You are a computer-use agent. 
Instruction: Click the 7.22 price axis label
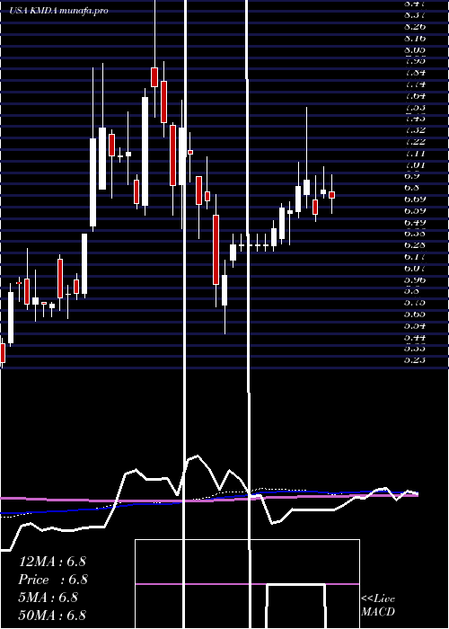tap(415, 142)
